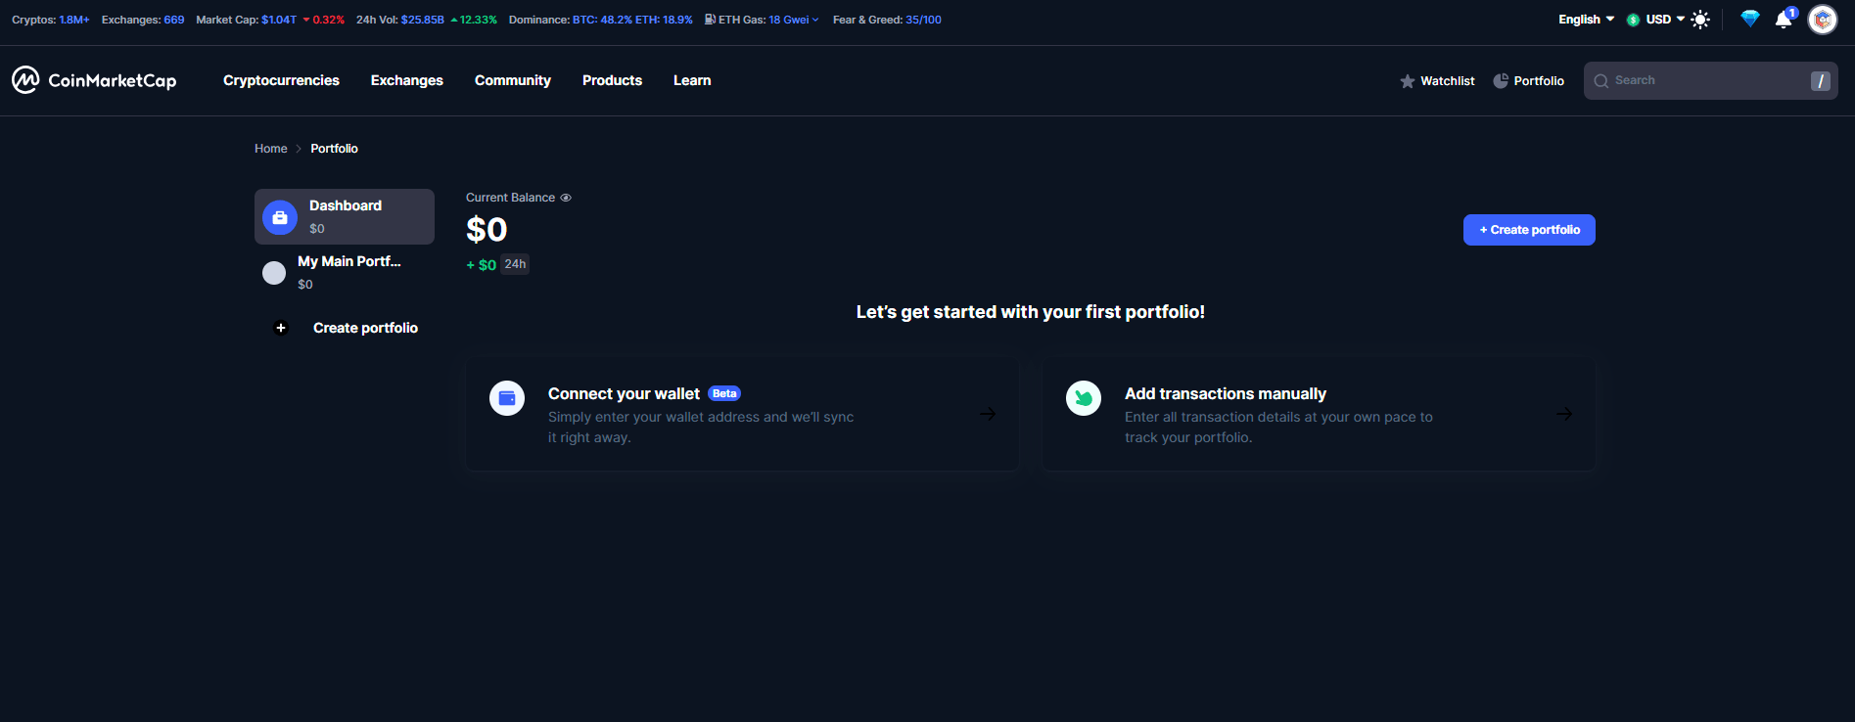Go to the Home breadcrumb link
The image size is (1855, 722).
coord(270,149)
